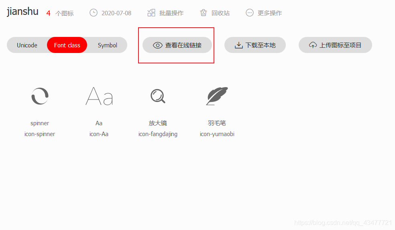
Task: Click the download arrow icon
Action: pos(238,45)
